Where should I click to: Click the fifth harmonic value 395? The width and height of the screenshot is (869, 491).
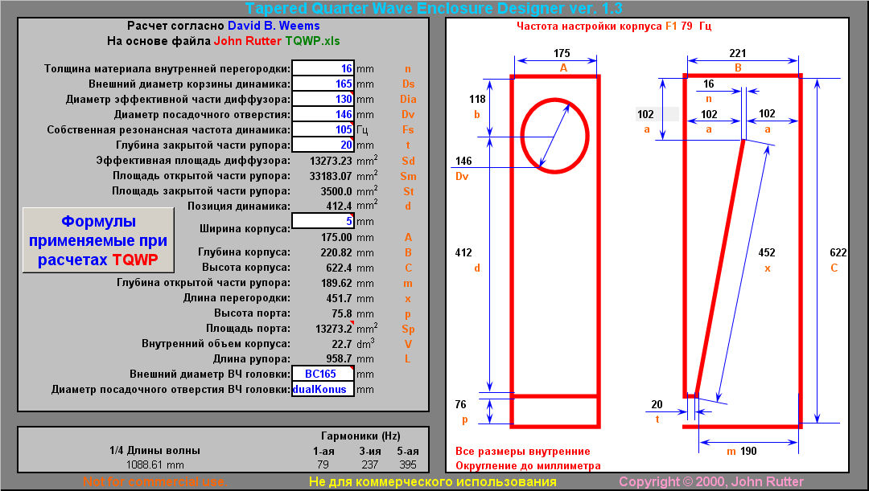407,465
